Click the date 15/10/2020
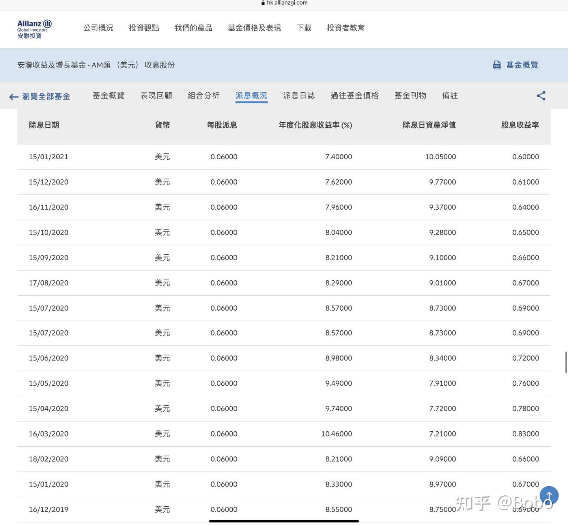This screenshot has height=526, width=568. 49,233
